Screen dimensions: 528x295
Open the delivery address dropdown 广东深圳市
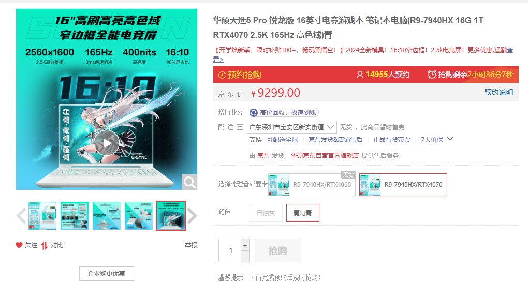[x=291, y=127]
